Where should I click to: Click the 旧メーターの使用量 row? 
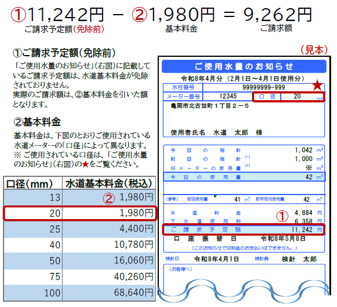[x=244, y=168]
